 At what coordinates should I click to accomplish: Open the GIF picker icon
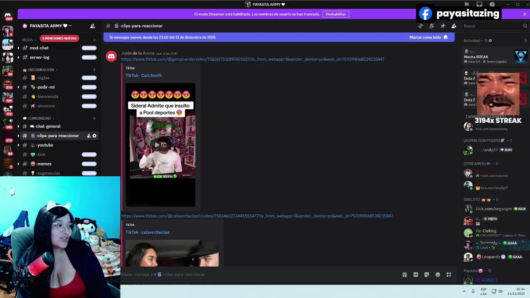[416, 274]
